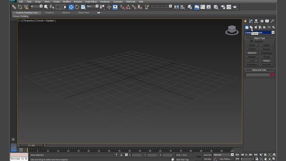The image size is (286, 161).
Task: Open the Render Setup icon
Action: (x=223, y=7)
